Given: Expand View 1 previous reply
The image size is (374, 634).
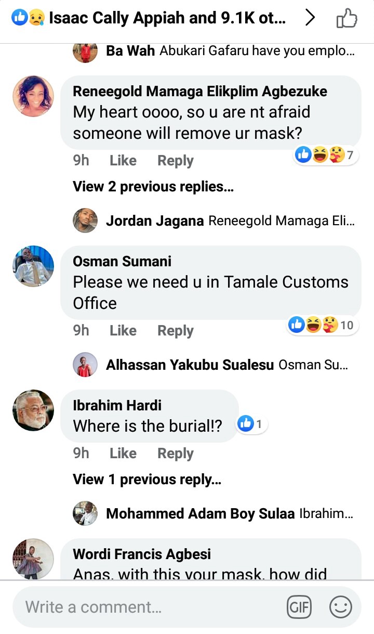Looking at the screenshot, I should [x=147, y=480].
